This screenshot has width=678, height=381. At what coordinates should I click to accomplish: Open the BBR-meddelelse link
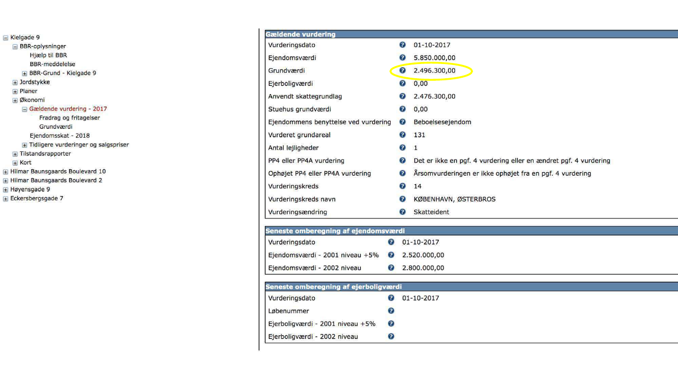tap(52, 64)
